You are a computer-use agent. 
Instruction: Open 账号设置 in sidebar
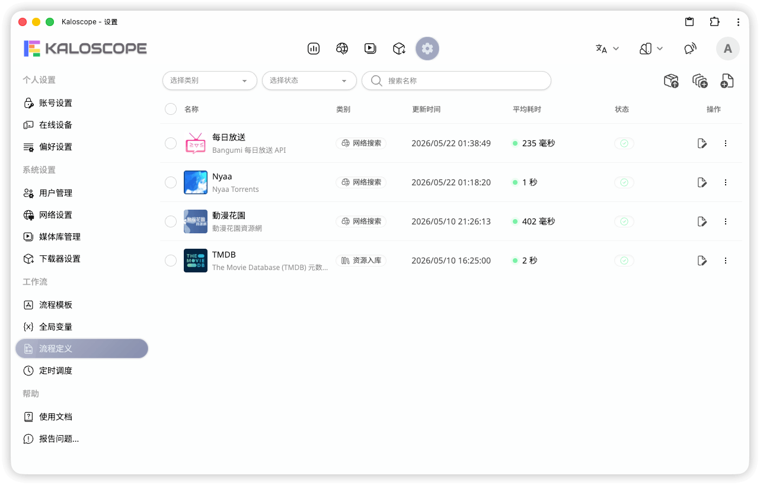[82, 103]
